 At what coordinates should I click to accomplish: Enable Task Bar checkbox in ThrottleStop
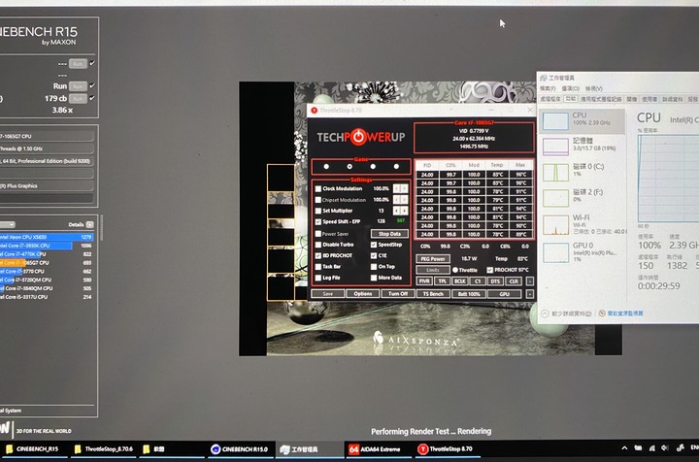coord(318,267)
